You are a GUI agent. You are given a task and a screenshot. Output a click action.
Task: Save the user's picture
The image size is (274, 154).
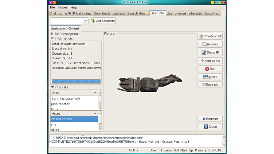click(210, 84)
